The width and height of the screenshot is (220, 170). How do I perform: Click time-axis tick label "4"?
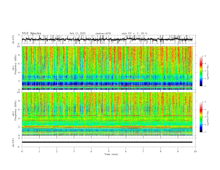(91, 151)
